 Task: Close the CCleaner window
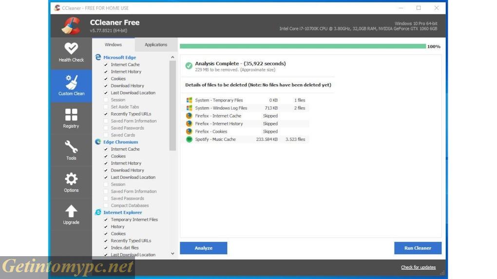437,8
